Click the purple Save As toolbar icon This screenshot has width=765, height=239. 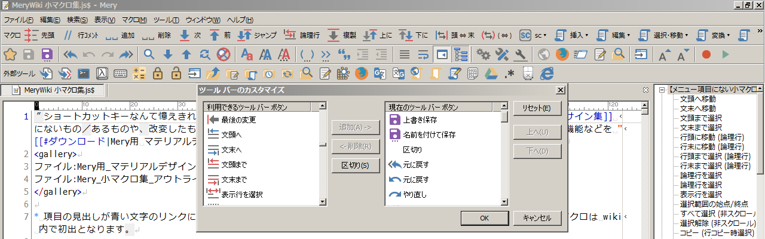pos(47,55)
